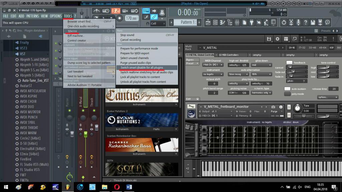Open the Preset dropdown
Image resolution: width=342 pixels, height=192 pixels.
point(192,63)
